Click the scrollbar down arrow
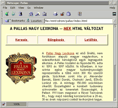This screenshot has height=108, width=118. [115, 99]
